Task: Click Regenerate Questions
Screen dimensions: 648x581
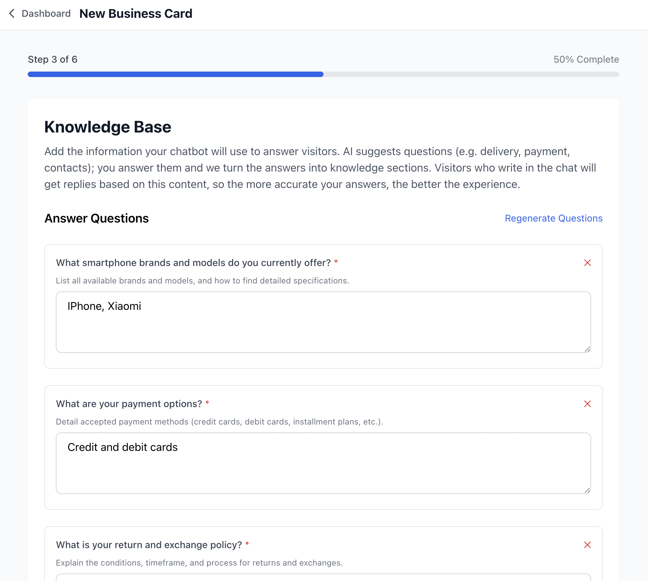Action: (x=554, y=218)
